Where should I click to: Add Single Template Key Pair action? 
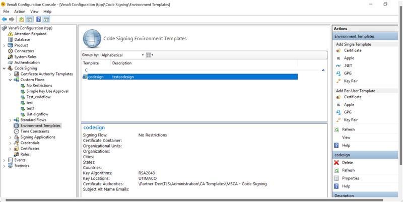351,81
